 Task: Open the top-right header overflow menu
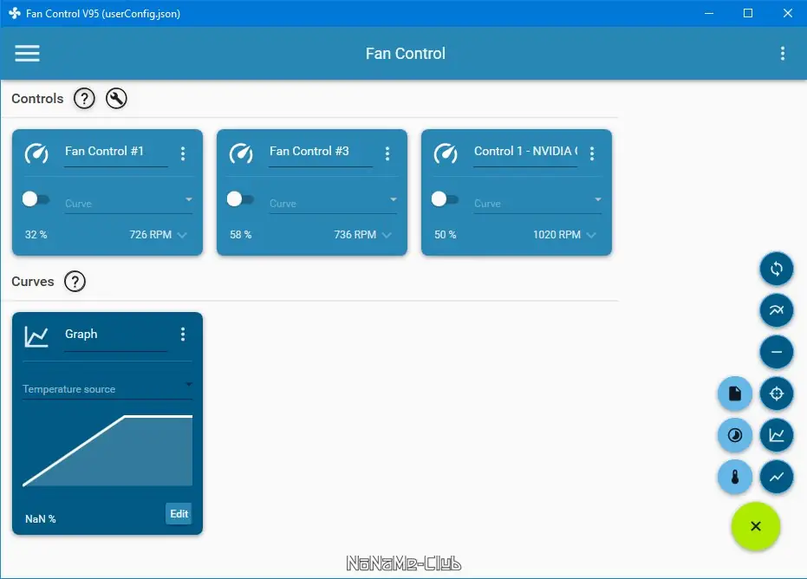pyautogui.click(x=782, y=54)
